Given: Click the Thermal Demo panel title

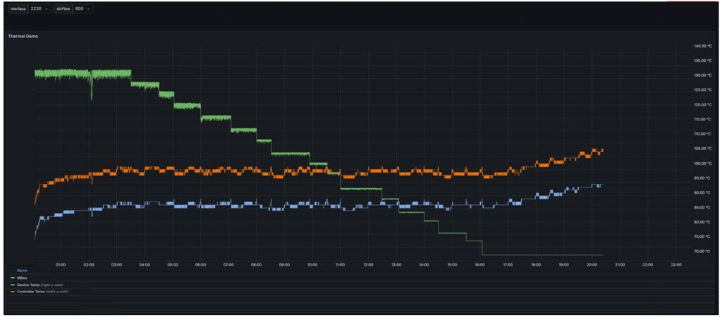Looking at the screenshot, I should point(23,35).
